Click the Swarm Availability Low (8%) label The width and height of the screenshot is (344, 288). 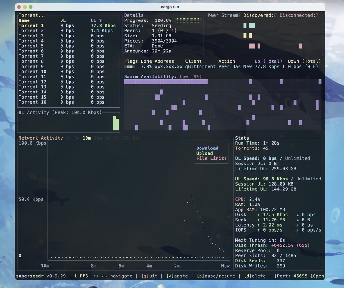click(x=163, y=77)
